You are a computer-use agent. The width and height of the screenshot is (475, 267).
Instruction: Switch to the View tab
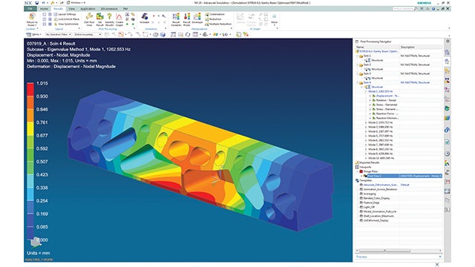point(71,9)
